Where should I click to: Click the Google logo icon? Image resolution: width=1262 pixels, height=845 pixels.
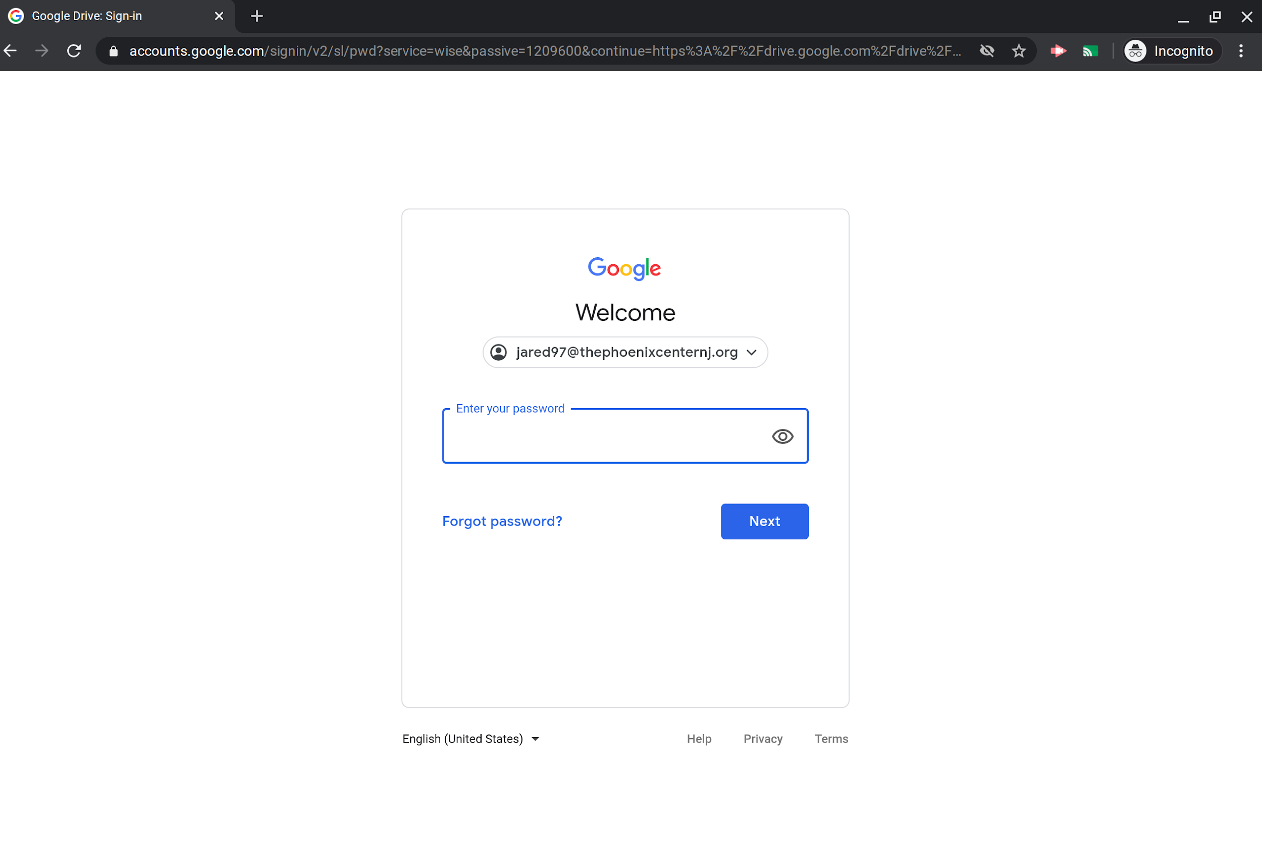[624, 269]
